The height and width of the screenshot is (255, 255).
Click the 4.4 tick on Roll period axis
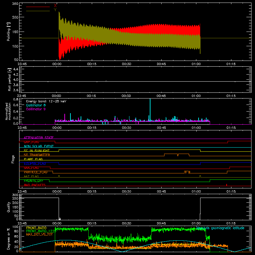16,69
